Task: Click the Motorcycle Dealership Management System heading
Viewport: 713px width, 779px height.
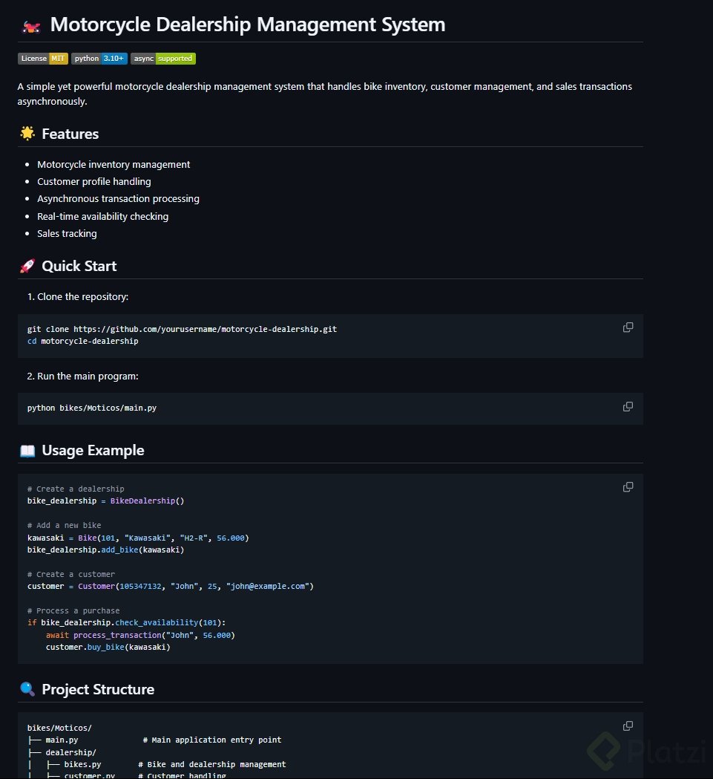Action: 247,25
